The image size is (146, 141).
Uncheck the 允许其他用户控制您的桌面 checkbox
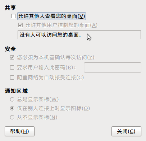point(20,25)
